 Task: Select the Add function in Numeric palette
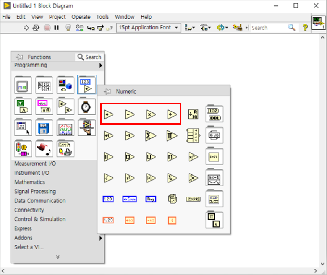[x=108, y=114]
